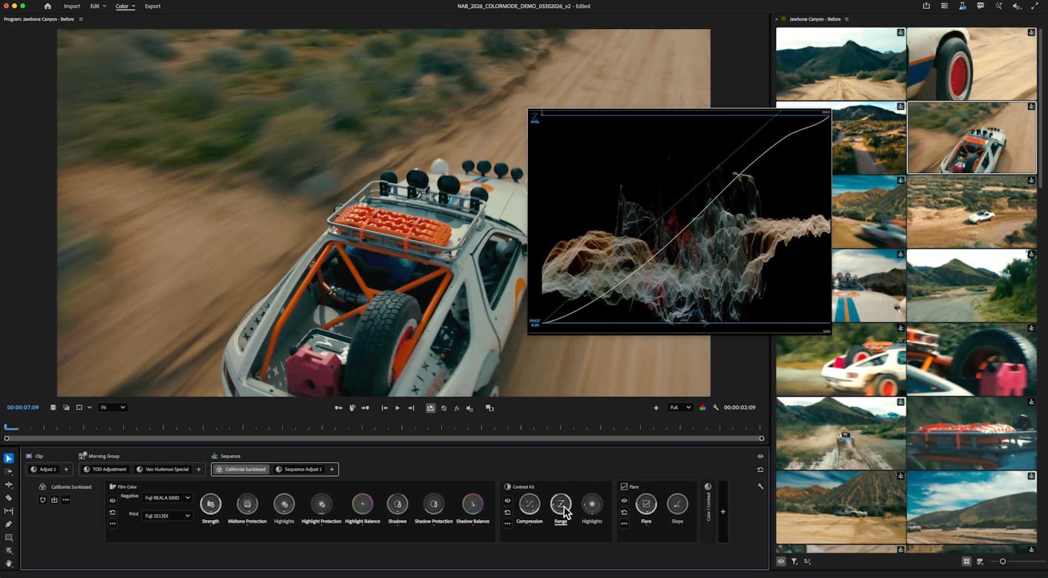Toggle the Contrast Kit visibility eye
The width and height of the screenshot is (1048, 578).
[508, 500]
